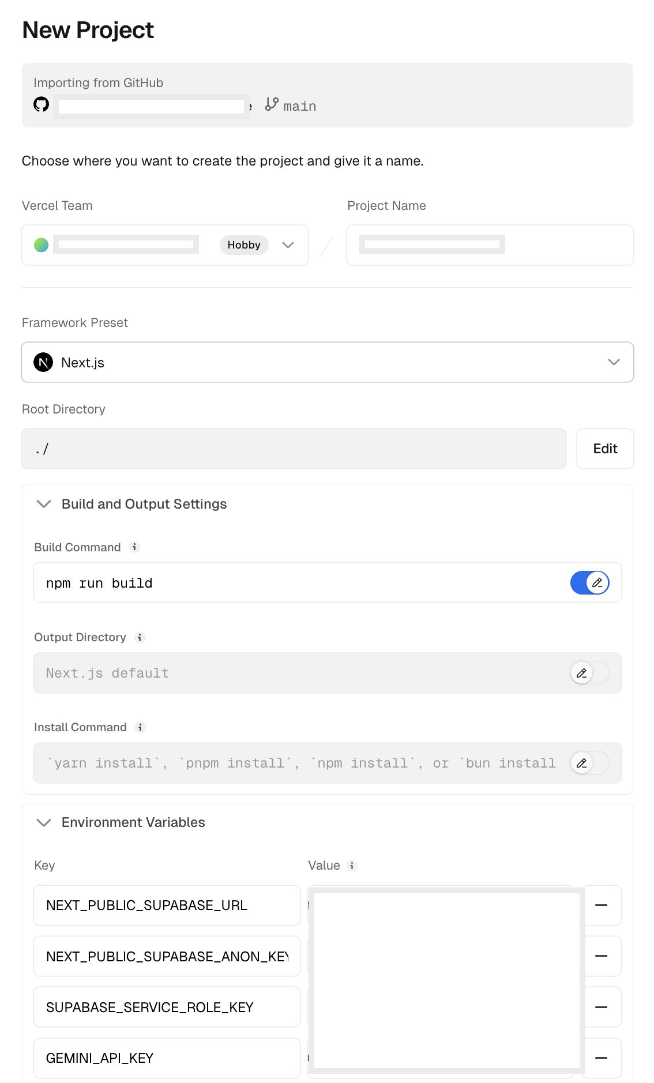
Task: Disable the Build Command override toggle
Action: [x=589, y=583]
